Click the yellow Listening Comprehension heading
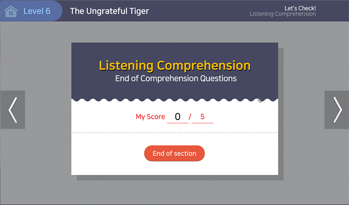This screenshot has width=349, height=205. point(174,65)
